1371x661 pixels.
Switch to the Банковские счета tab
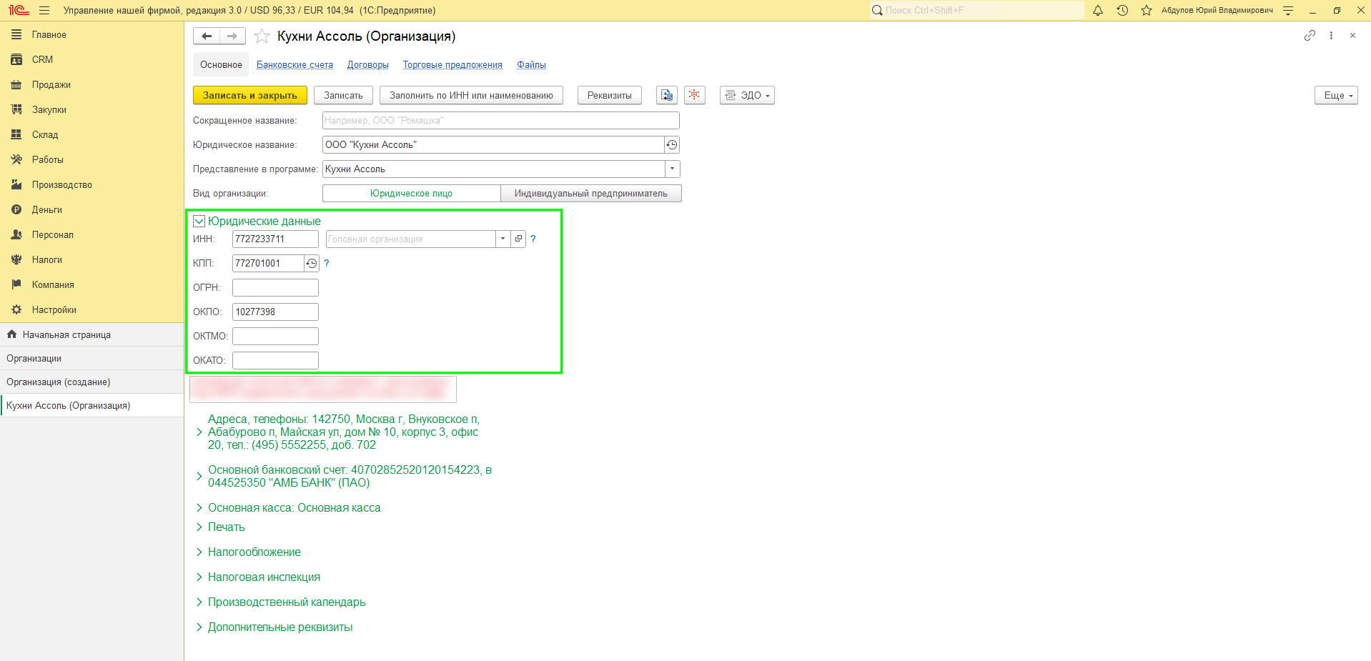coord(295,65)
